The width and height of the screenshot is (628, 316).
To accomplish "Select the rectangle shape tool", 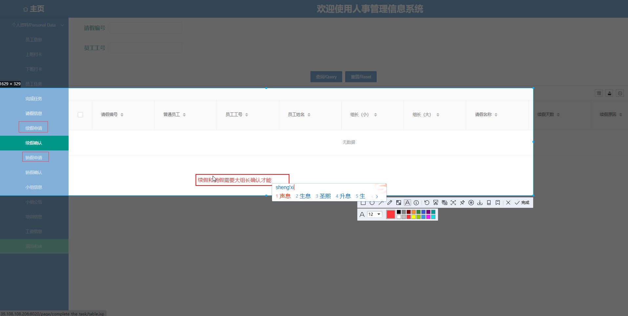I will (363, 203).
